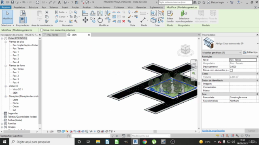Click the Text (A) icon in quick access toolbar

tap(59, 2)
